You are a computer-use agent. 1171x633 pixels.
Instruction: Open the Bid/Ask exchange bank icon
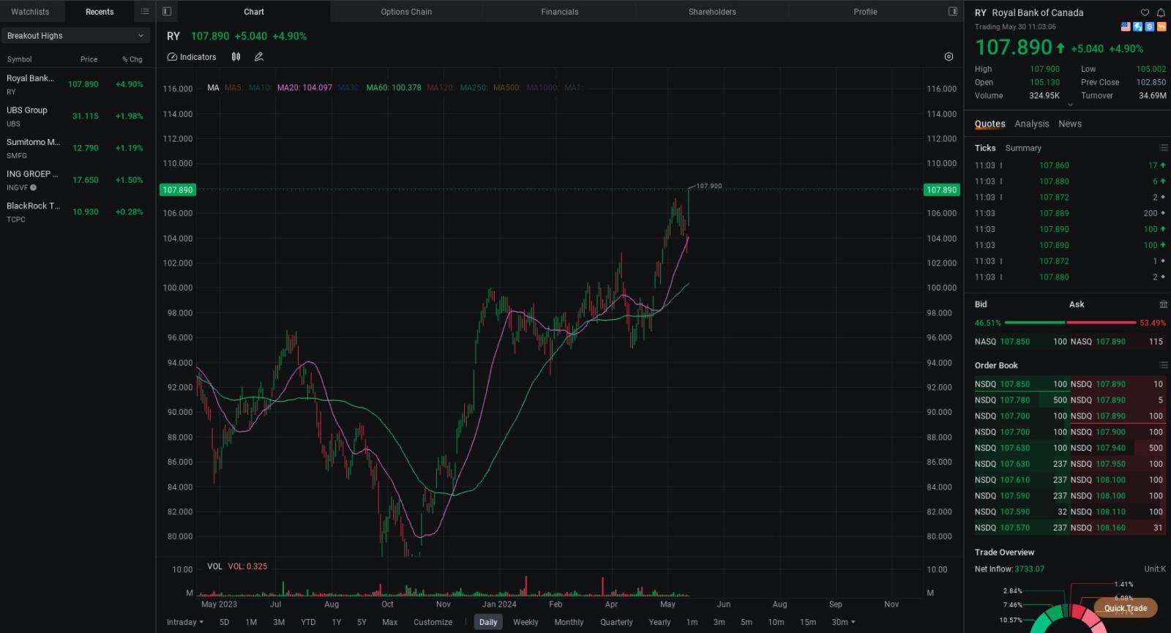coord(1164,304)
